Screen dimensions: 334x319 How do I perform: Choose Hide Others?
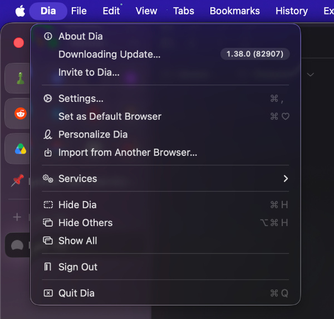click(165, 223)
